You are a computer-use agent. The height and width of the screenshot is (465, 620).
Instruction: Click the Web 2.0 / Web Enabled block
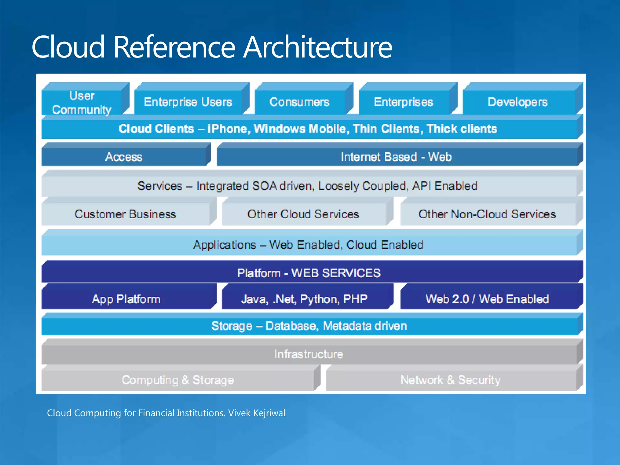tap(487, 299)
